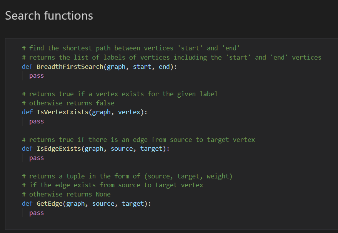Click the 'source' parameter of GetEdge
338x233 pixels.
point(103,204)
